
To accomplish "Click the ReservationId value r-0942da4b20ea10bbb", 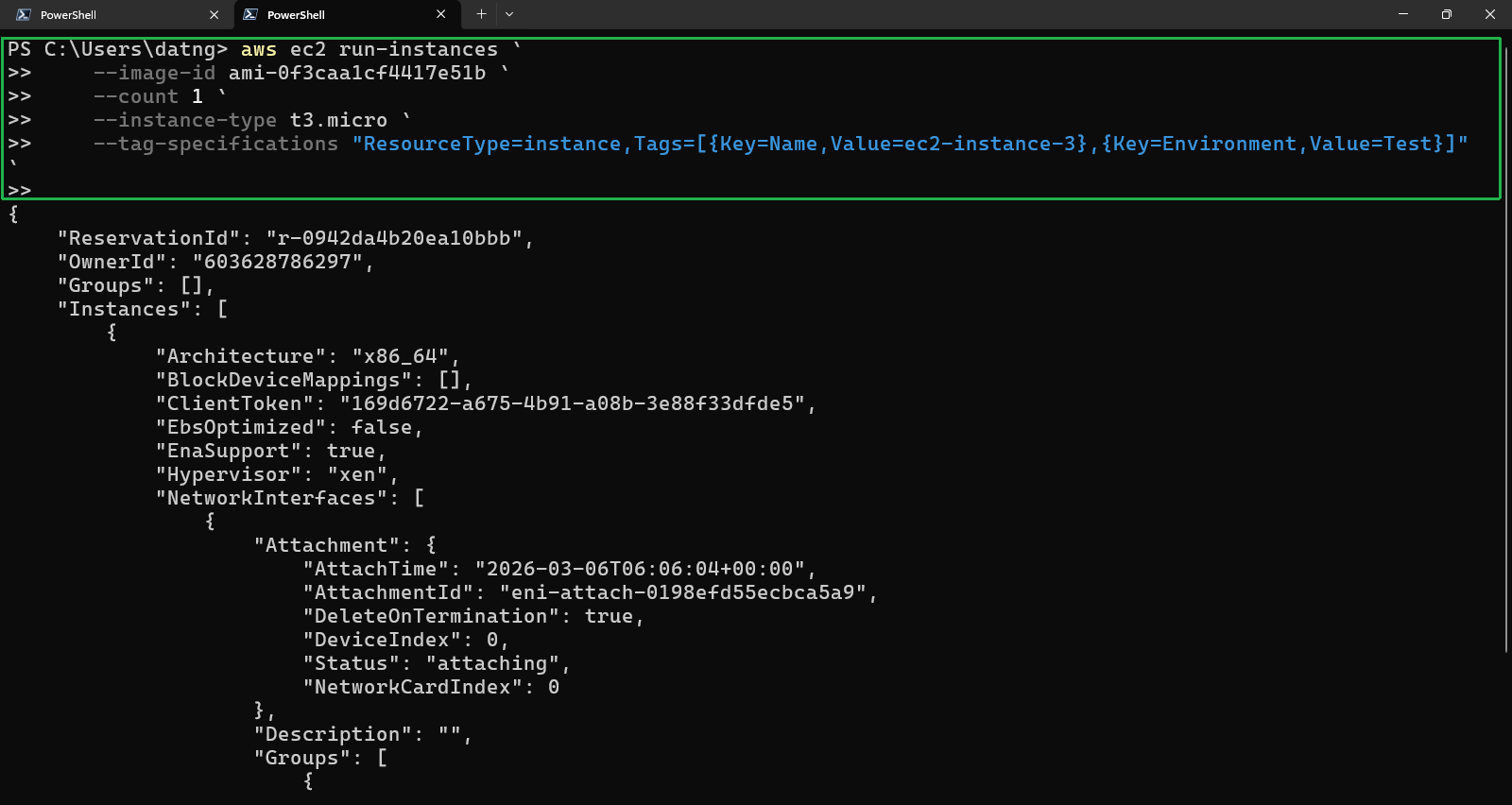I will point(394,238).
